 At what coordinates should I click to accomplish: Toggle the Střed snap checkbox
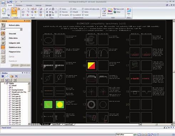tap(71, 9)
